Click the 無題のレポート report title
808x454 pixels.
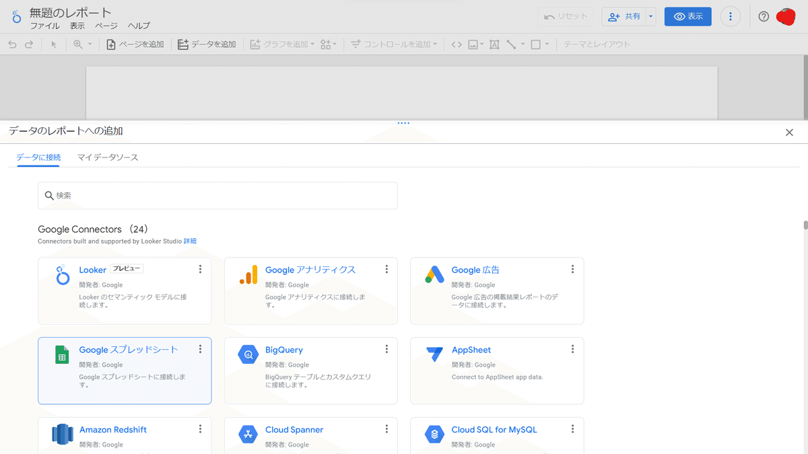click(71, 12)
